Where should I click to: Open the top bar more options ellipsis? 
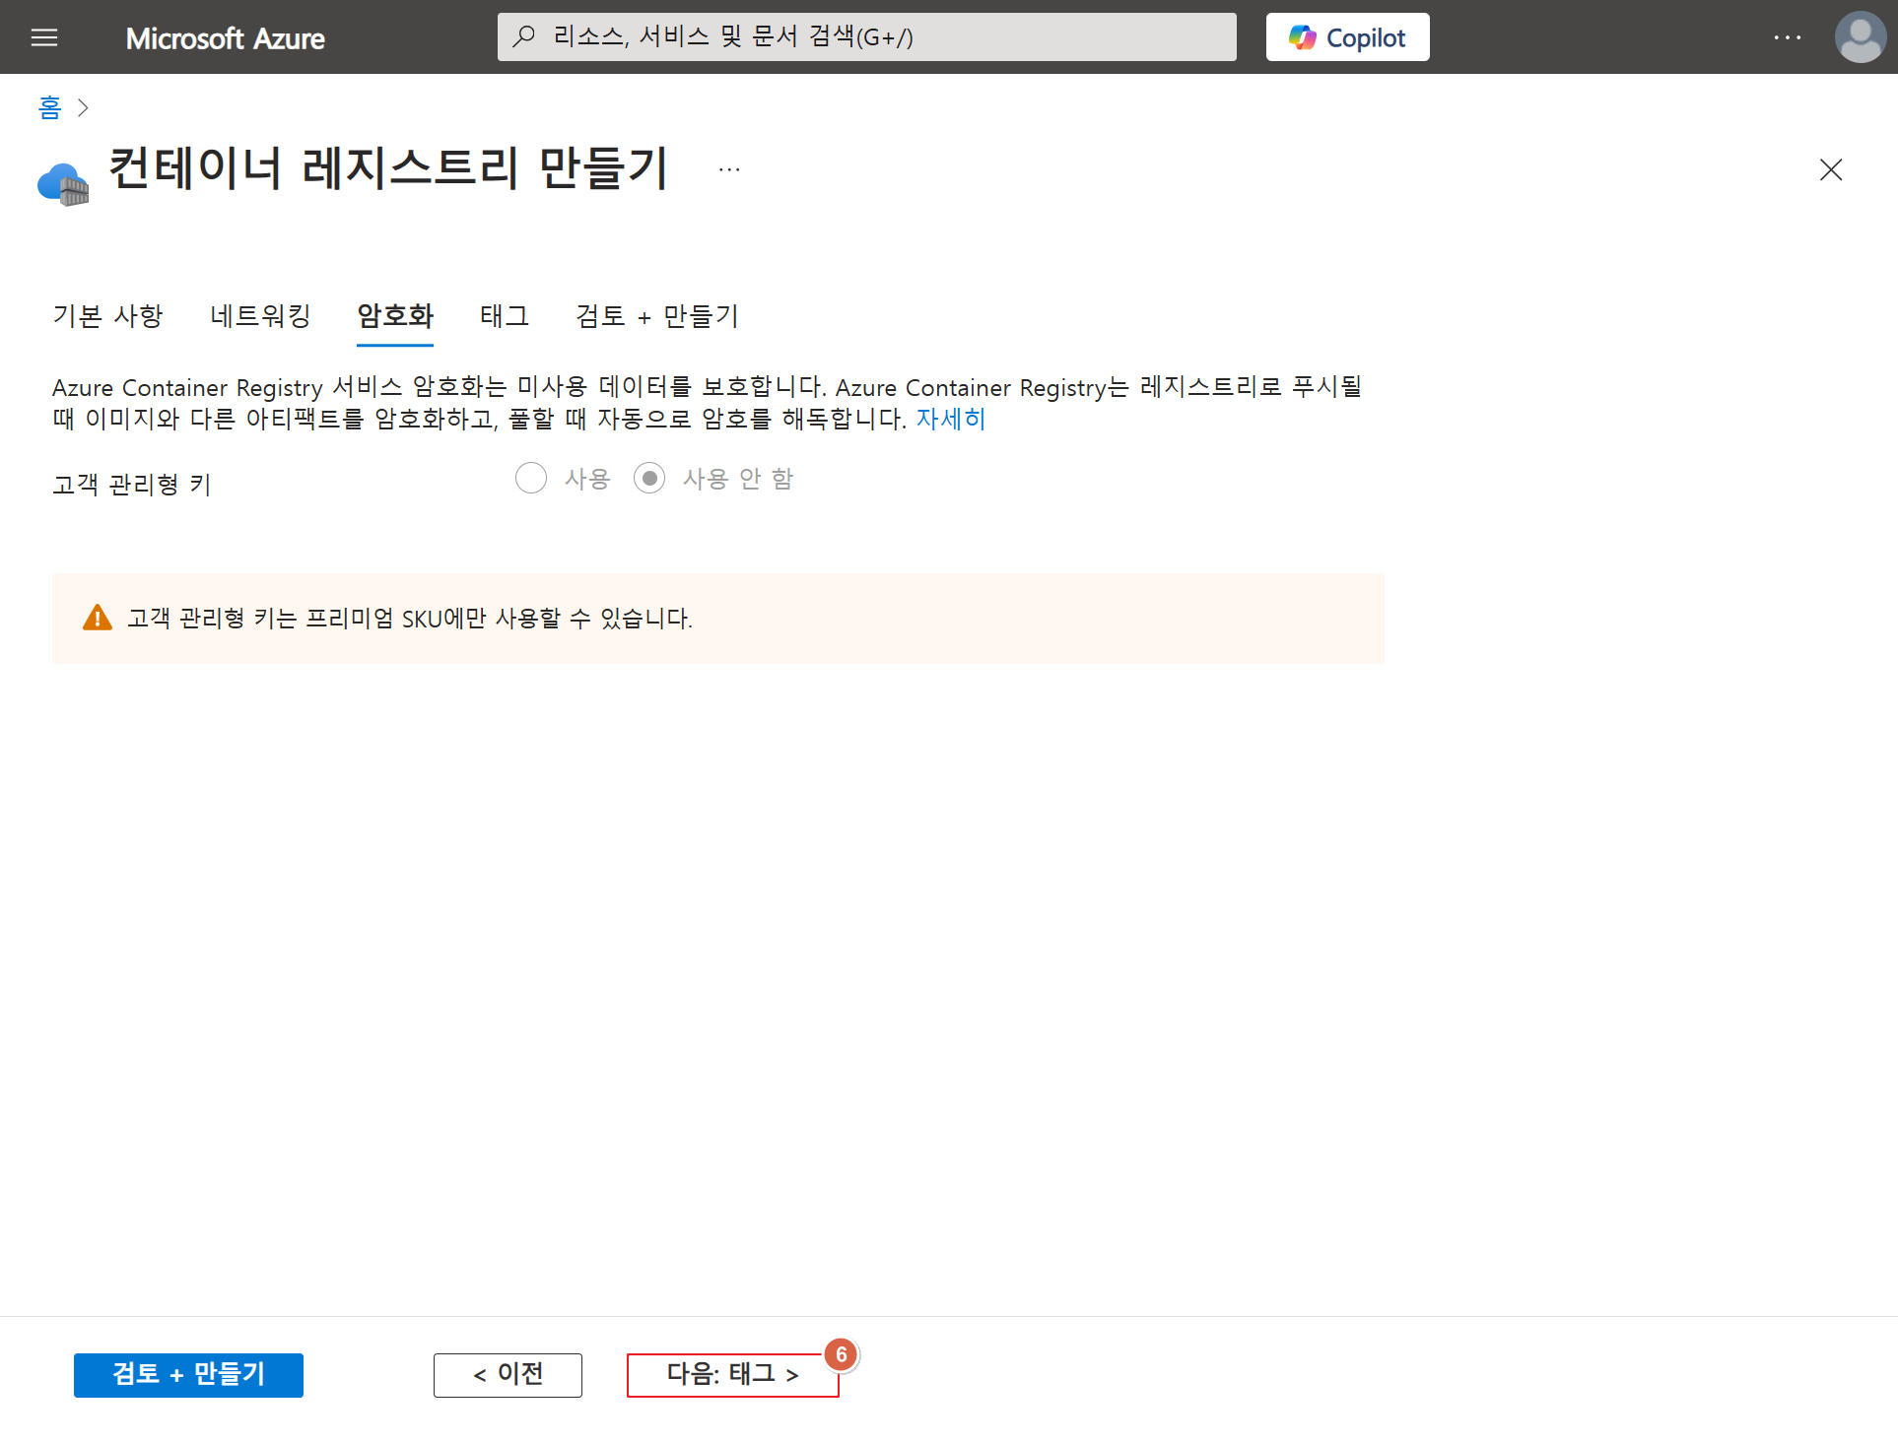1787,37
